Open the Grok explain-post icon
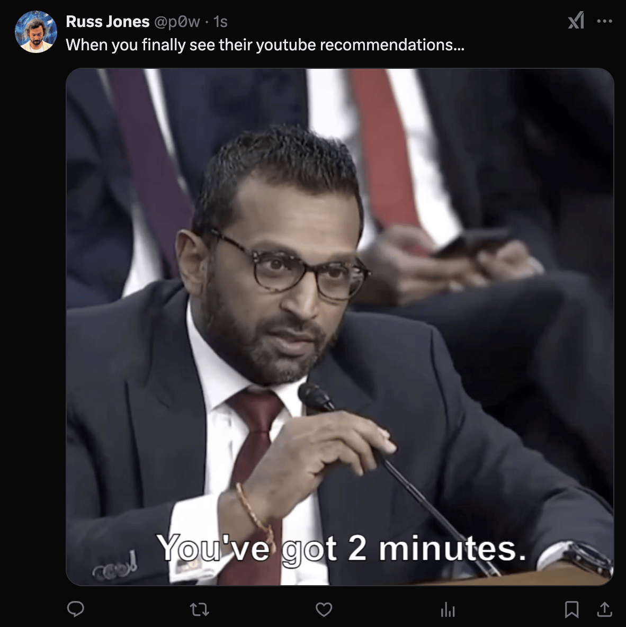Viewport: 626px width, 627px height. (x=576, y=21)
